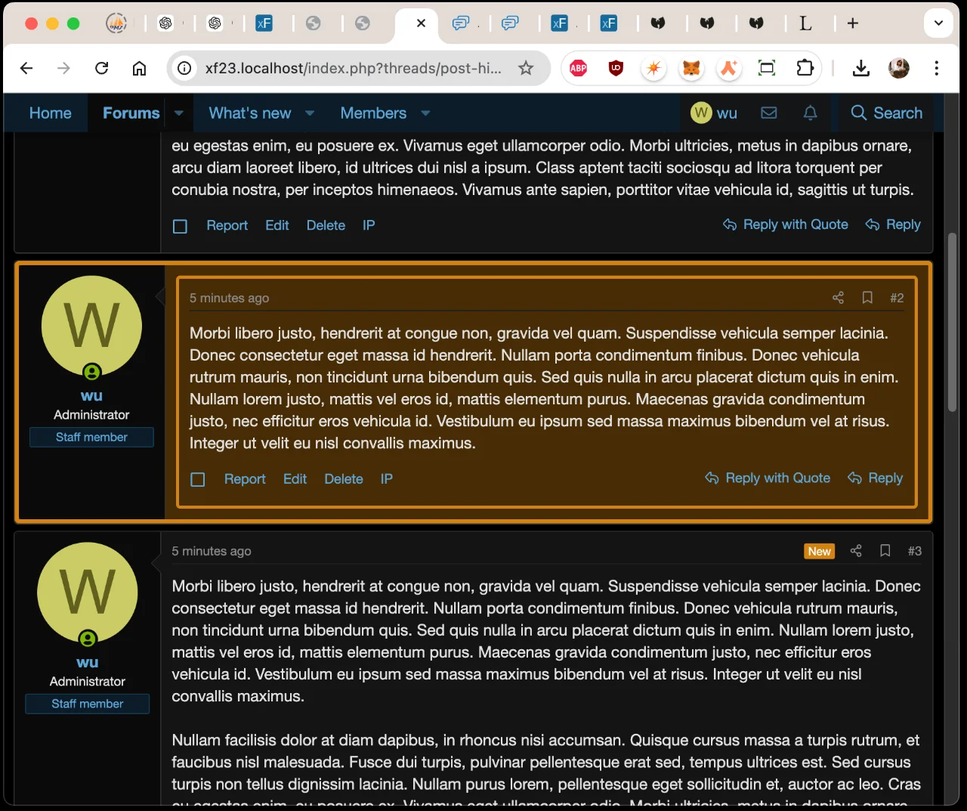This screenshot has height=811, width=967.
Task: Open the MetaMask browser extension icon
Action: (691, 68)
